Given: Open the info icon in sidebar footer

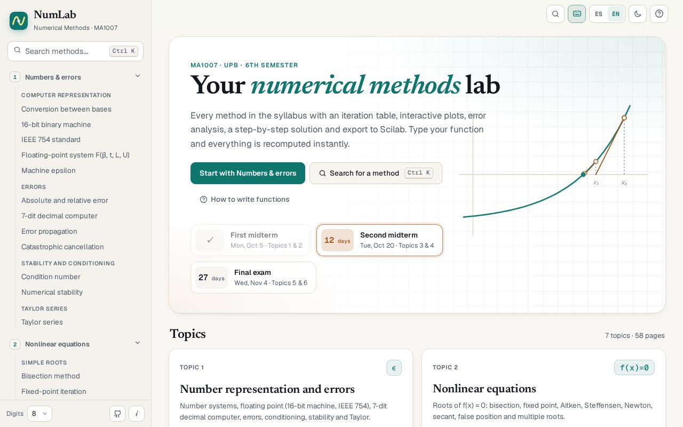Looking at the screenshot, I should pyautogui.click(x=137, y=414).
